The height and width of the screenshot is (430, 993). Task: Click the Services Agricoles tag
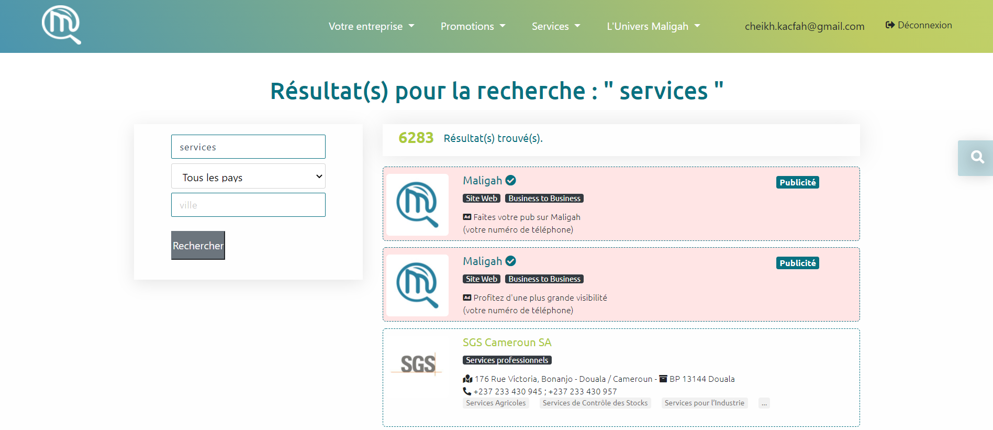coord(496,403)
